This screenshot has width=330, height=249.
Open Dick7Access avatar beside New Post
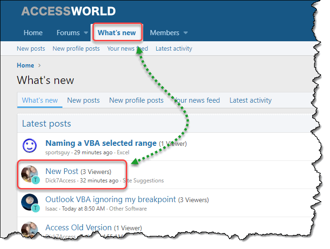pyautogui.click(x=30, y=174)
